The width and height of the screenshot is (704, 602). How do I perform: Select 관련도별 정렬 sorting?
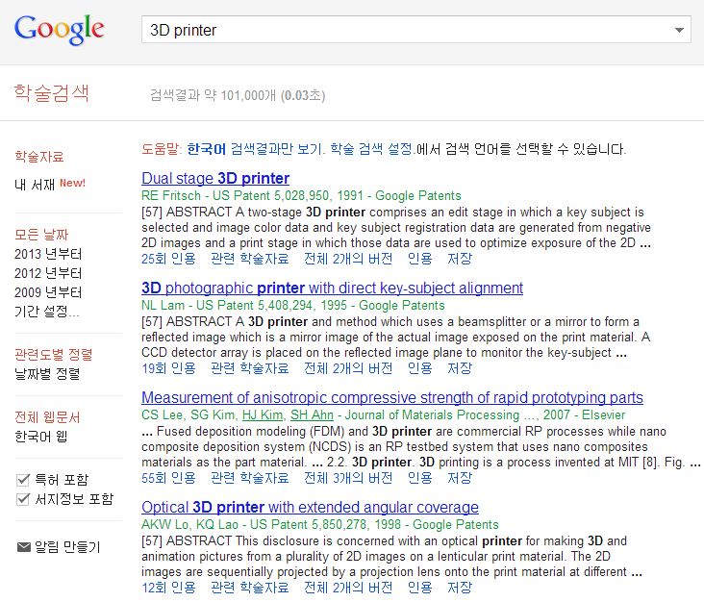click(54, 354)
